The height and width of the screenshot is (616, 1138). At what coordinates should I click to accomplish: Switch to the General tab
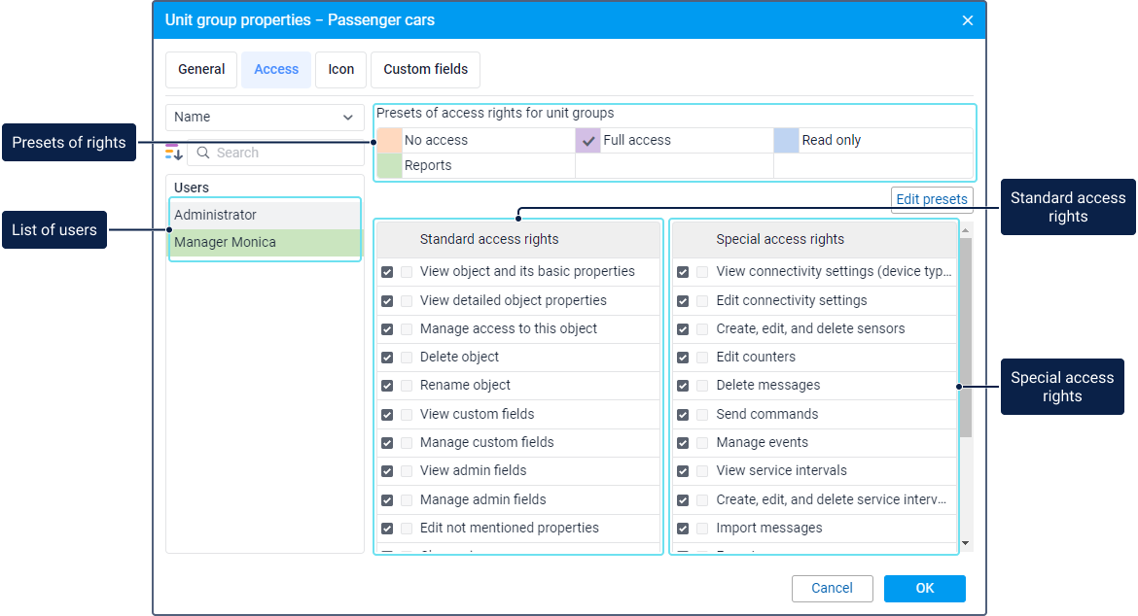[201, 70]
